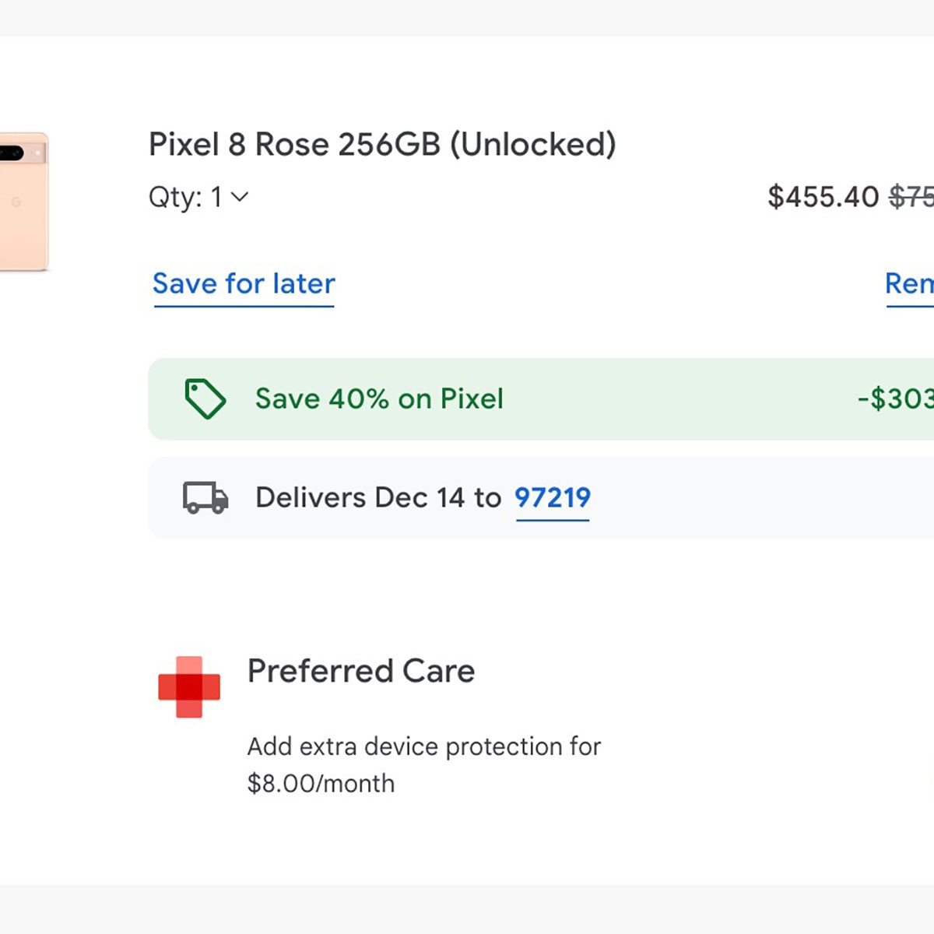934x934 pixels.
Task: Change delivery ZIP code 97219
Action: coord(553,497)
